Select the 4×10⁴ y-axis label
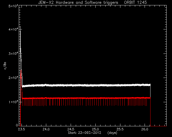172x137 pixels. 13,29
